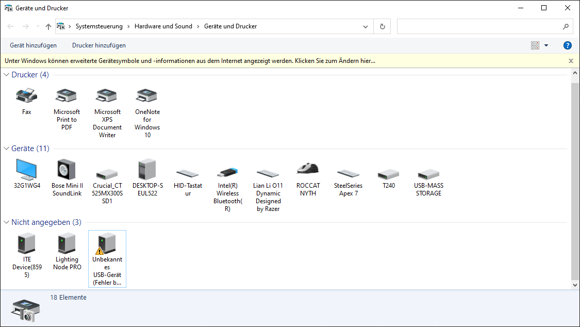This screenshot has height=327, width=580.
Task: Click Geräte und Drucker breadcrumb
Action: 230,26
